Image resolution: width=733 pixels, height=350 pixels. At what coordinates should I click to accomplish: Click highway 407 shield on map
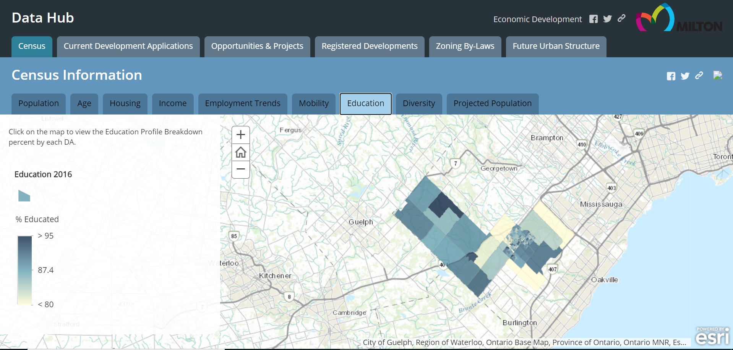click(x=553, y=269)
